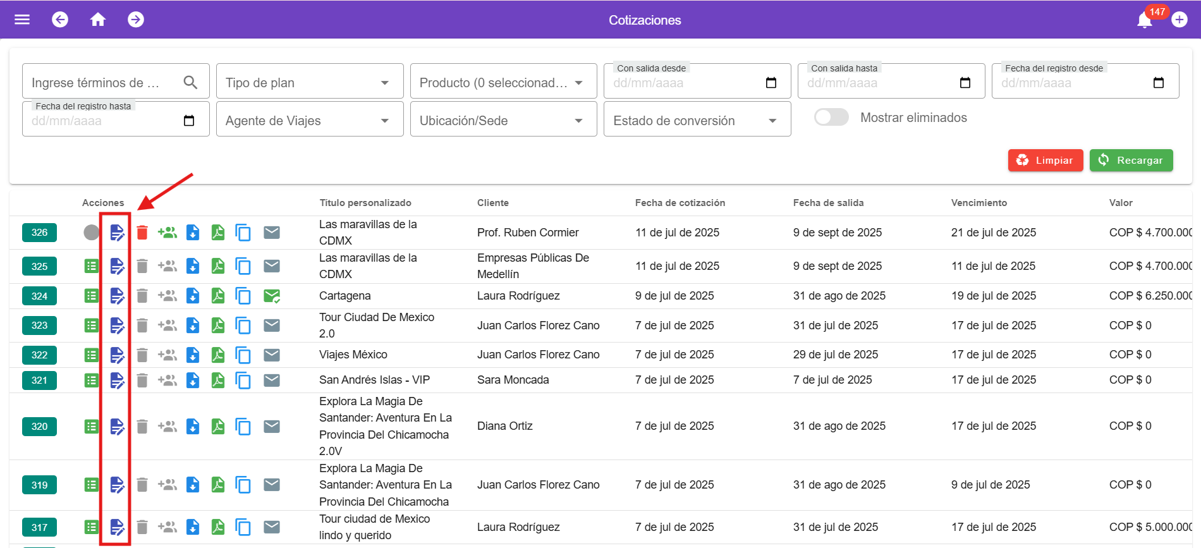Viewport: 1201px width, 548px height.
Task: Click gray status circle on quotation 326
Action: click(92, 233)
